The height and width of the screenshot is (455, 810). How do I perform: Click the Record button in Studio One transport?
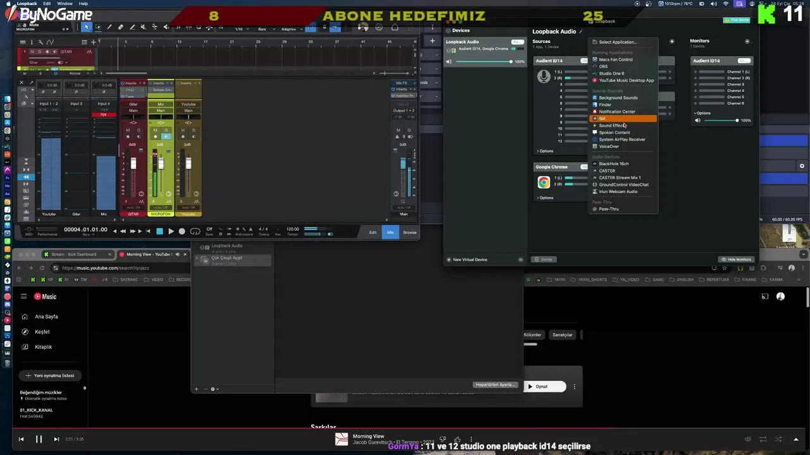[182, 231]
